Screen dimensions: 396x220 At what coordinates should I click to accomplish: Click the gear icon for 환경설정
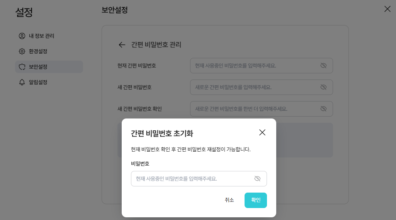click(x=22, y=51)
